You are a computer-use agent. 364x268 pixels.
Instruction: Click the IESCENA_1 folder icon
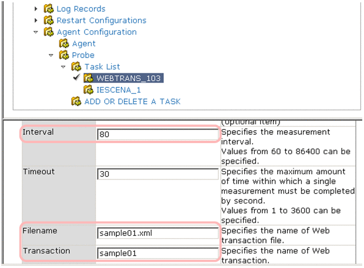(x=88, y=90)
